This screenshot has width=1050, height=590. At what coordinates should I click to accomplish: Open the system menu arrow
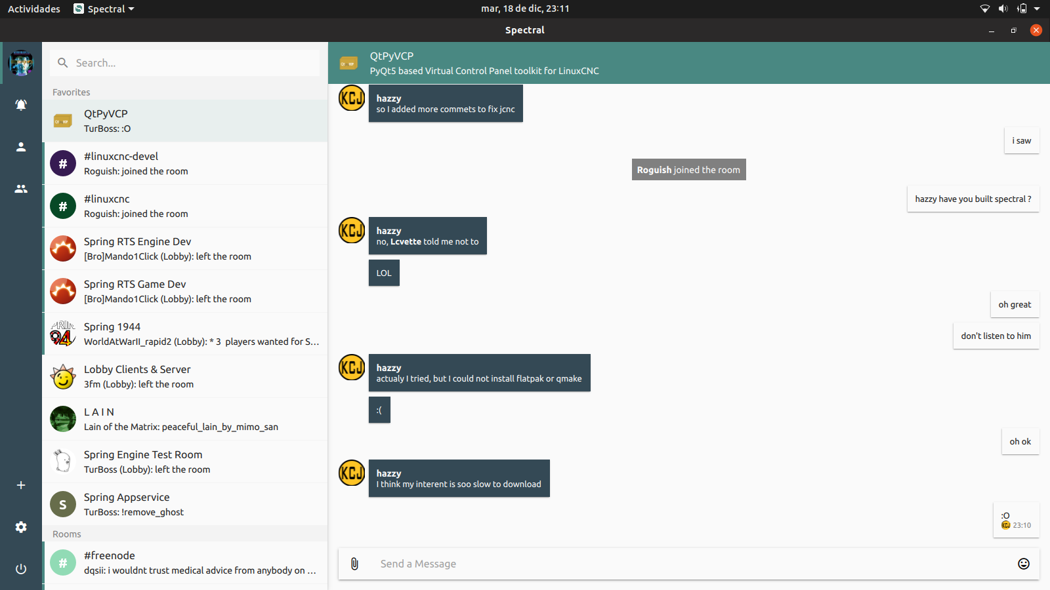[1037, 9]
